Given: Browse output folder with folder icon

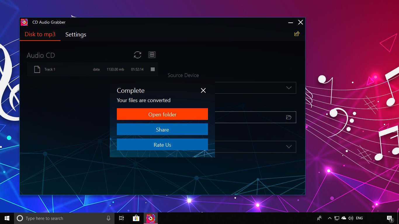Looking at the screenshot, I should (289, 117).
